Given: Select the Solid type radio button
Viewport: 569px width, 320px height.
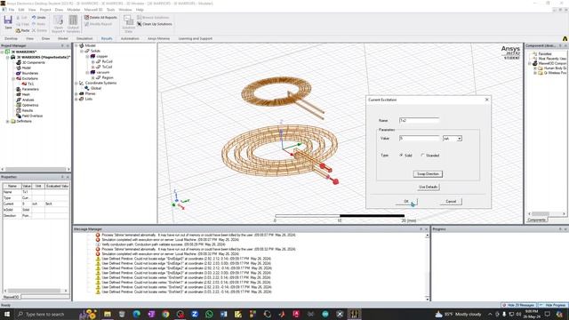Looking at the screenshot, I should point(401,156).
